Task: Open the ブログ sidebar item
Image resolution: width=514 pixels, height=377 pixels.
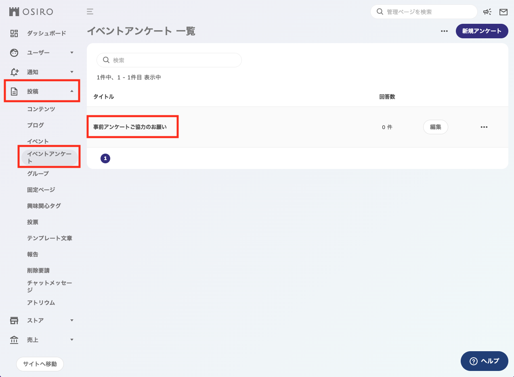Action: pyautogui.click(x=36, y=125)
